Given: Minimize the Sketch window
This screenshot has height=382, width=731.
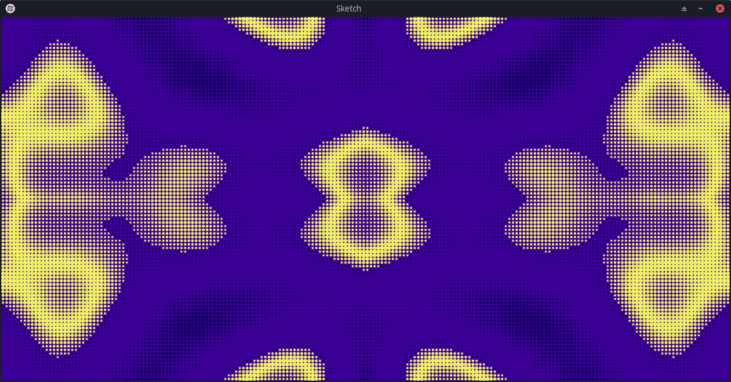Looking at the screenshot, I should (701, 8).
